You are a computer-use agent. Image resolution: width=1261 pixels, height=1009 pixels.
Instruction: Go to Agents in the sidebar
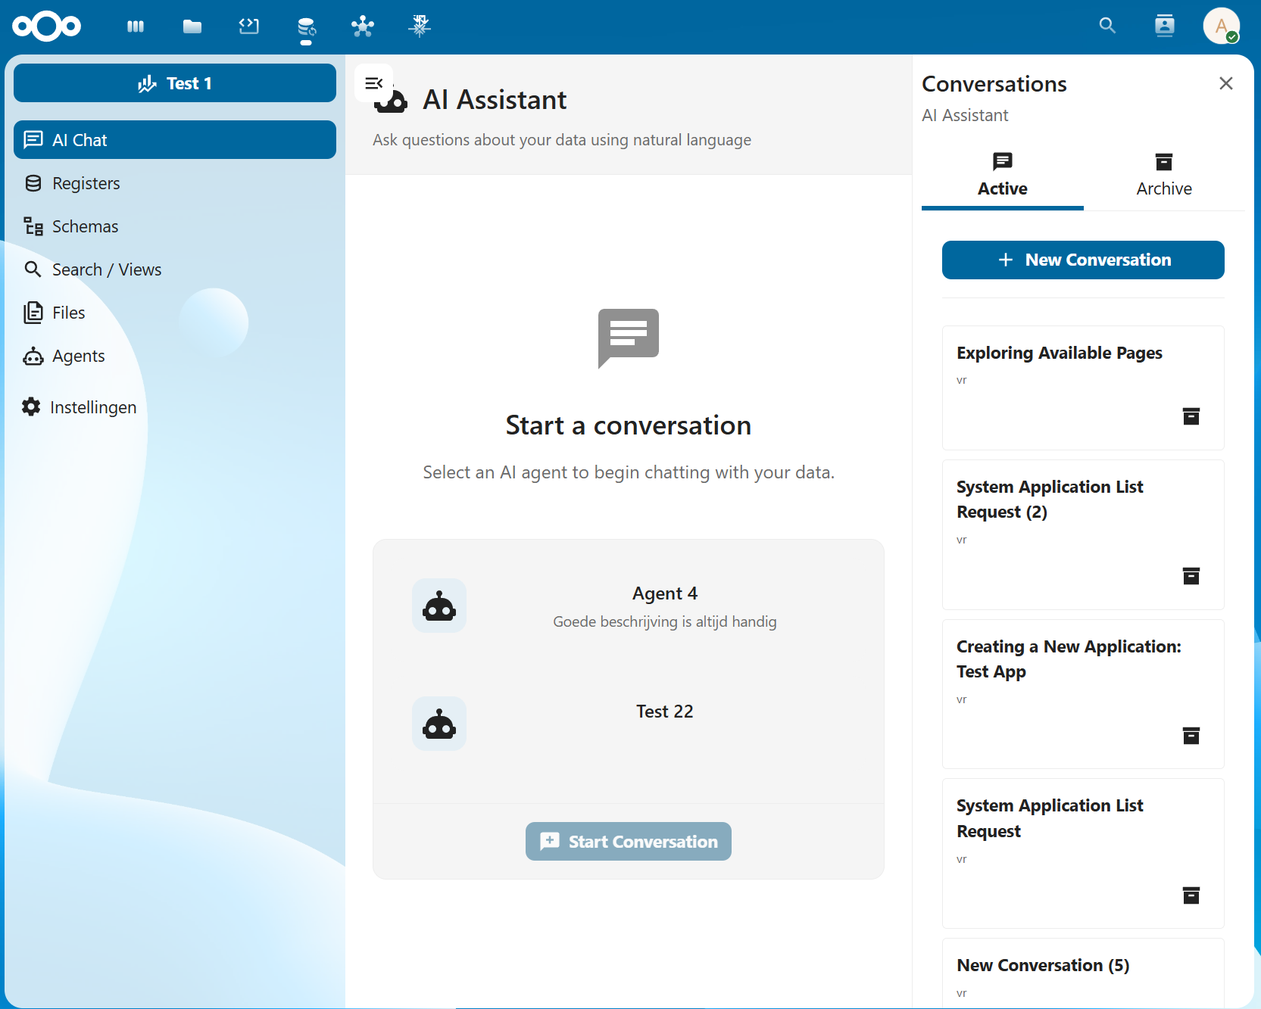click(78, 356)
